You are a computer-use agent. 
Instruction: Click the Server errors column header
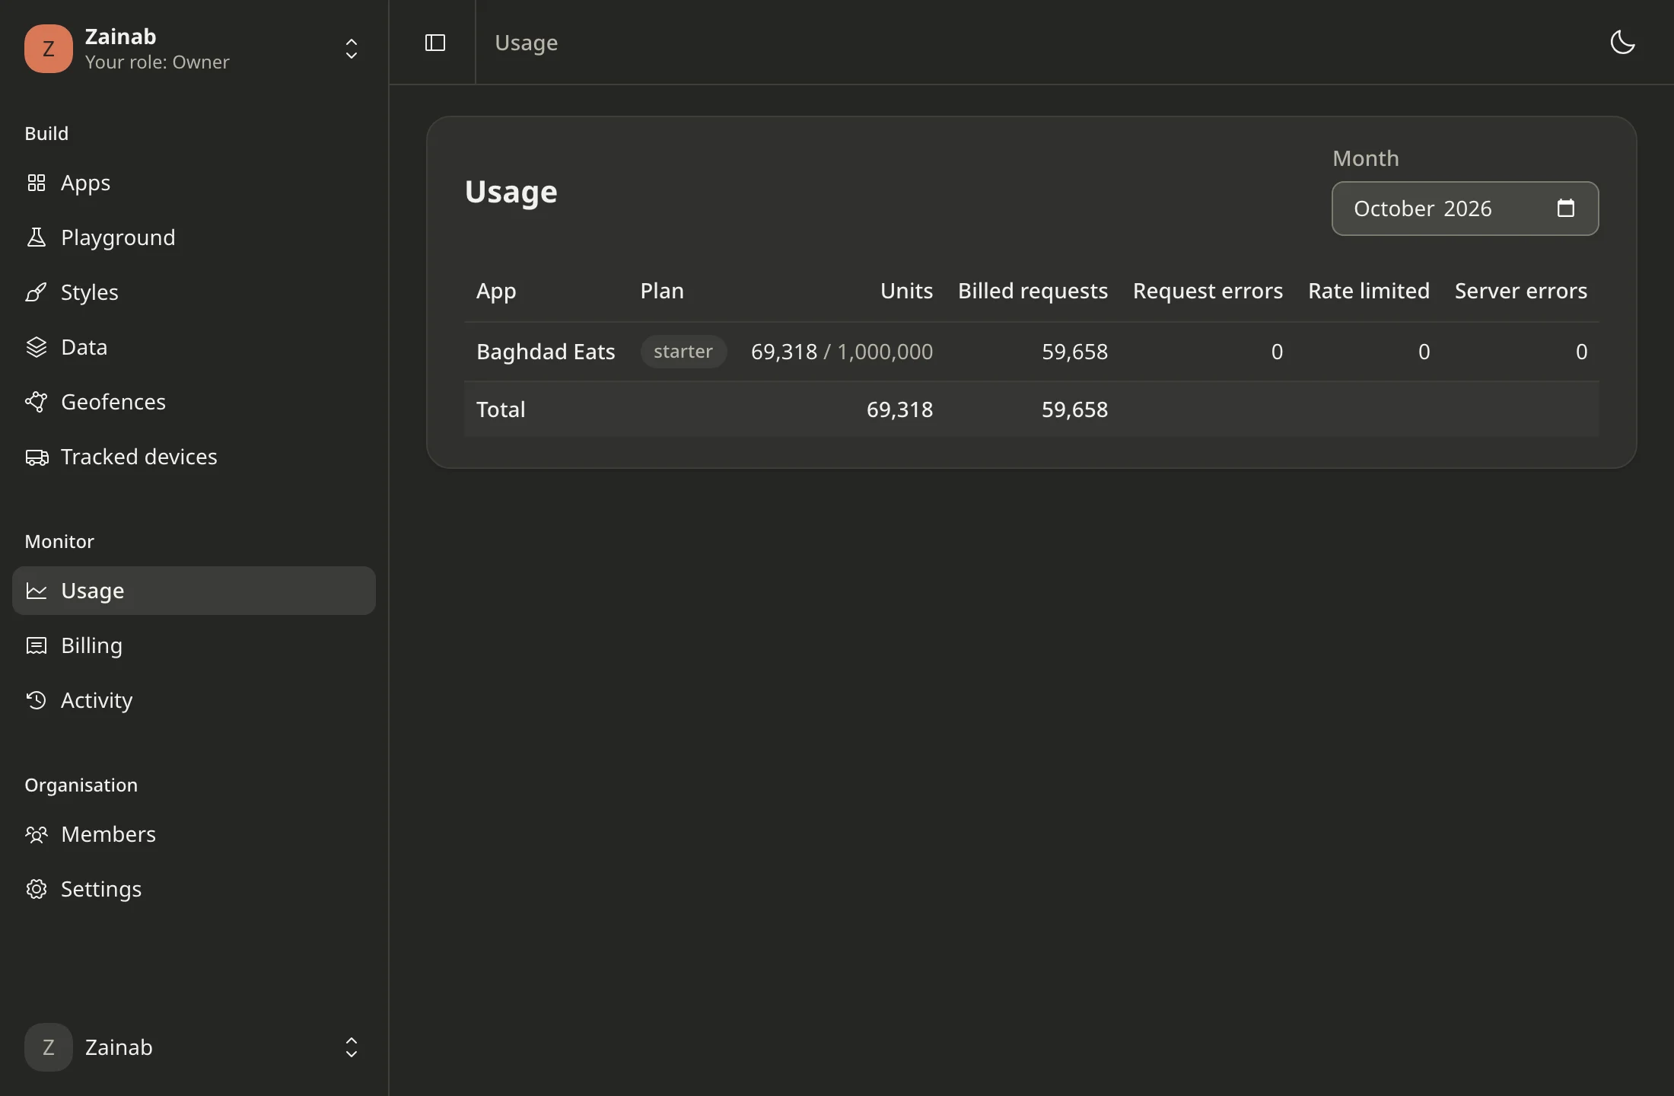(1521, 291)
